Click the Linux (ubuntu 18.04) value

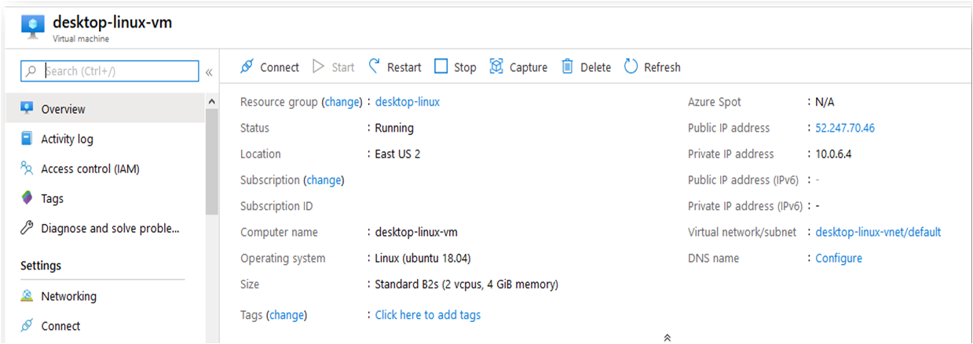422,258
